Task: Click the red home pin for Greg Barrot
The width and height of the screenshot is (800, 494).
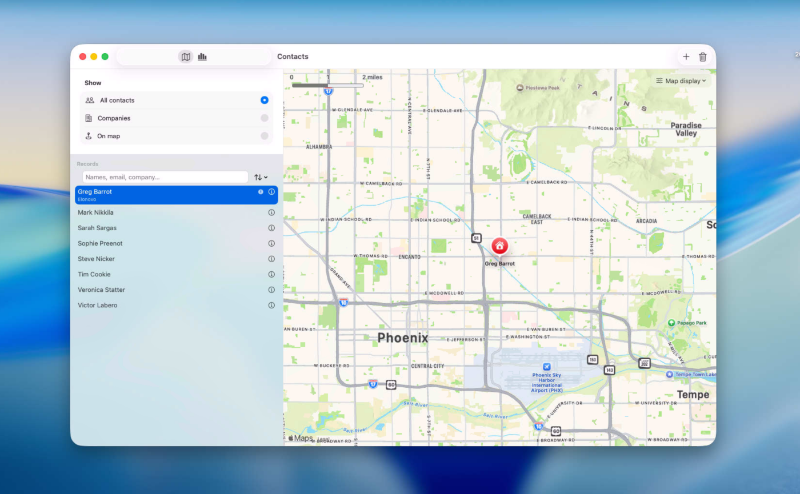Action: [499, 246]
